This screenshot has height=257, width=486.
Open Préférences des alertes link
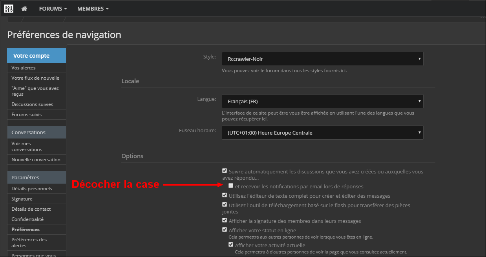click(29, 242)
